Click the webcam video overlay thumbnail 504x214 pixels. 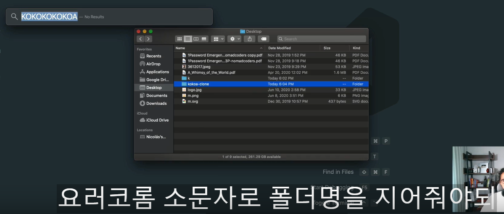click(x=478, y=179)
